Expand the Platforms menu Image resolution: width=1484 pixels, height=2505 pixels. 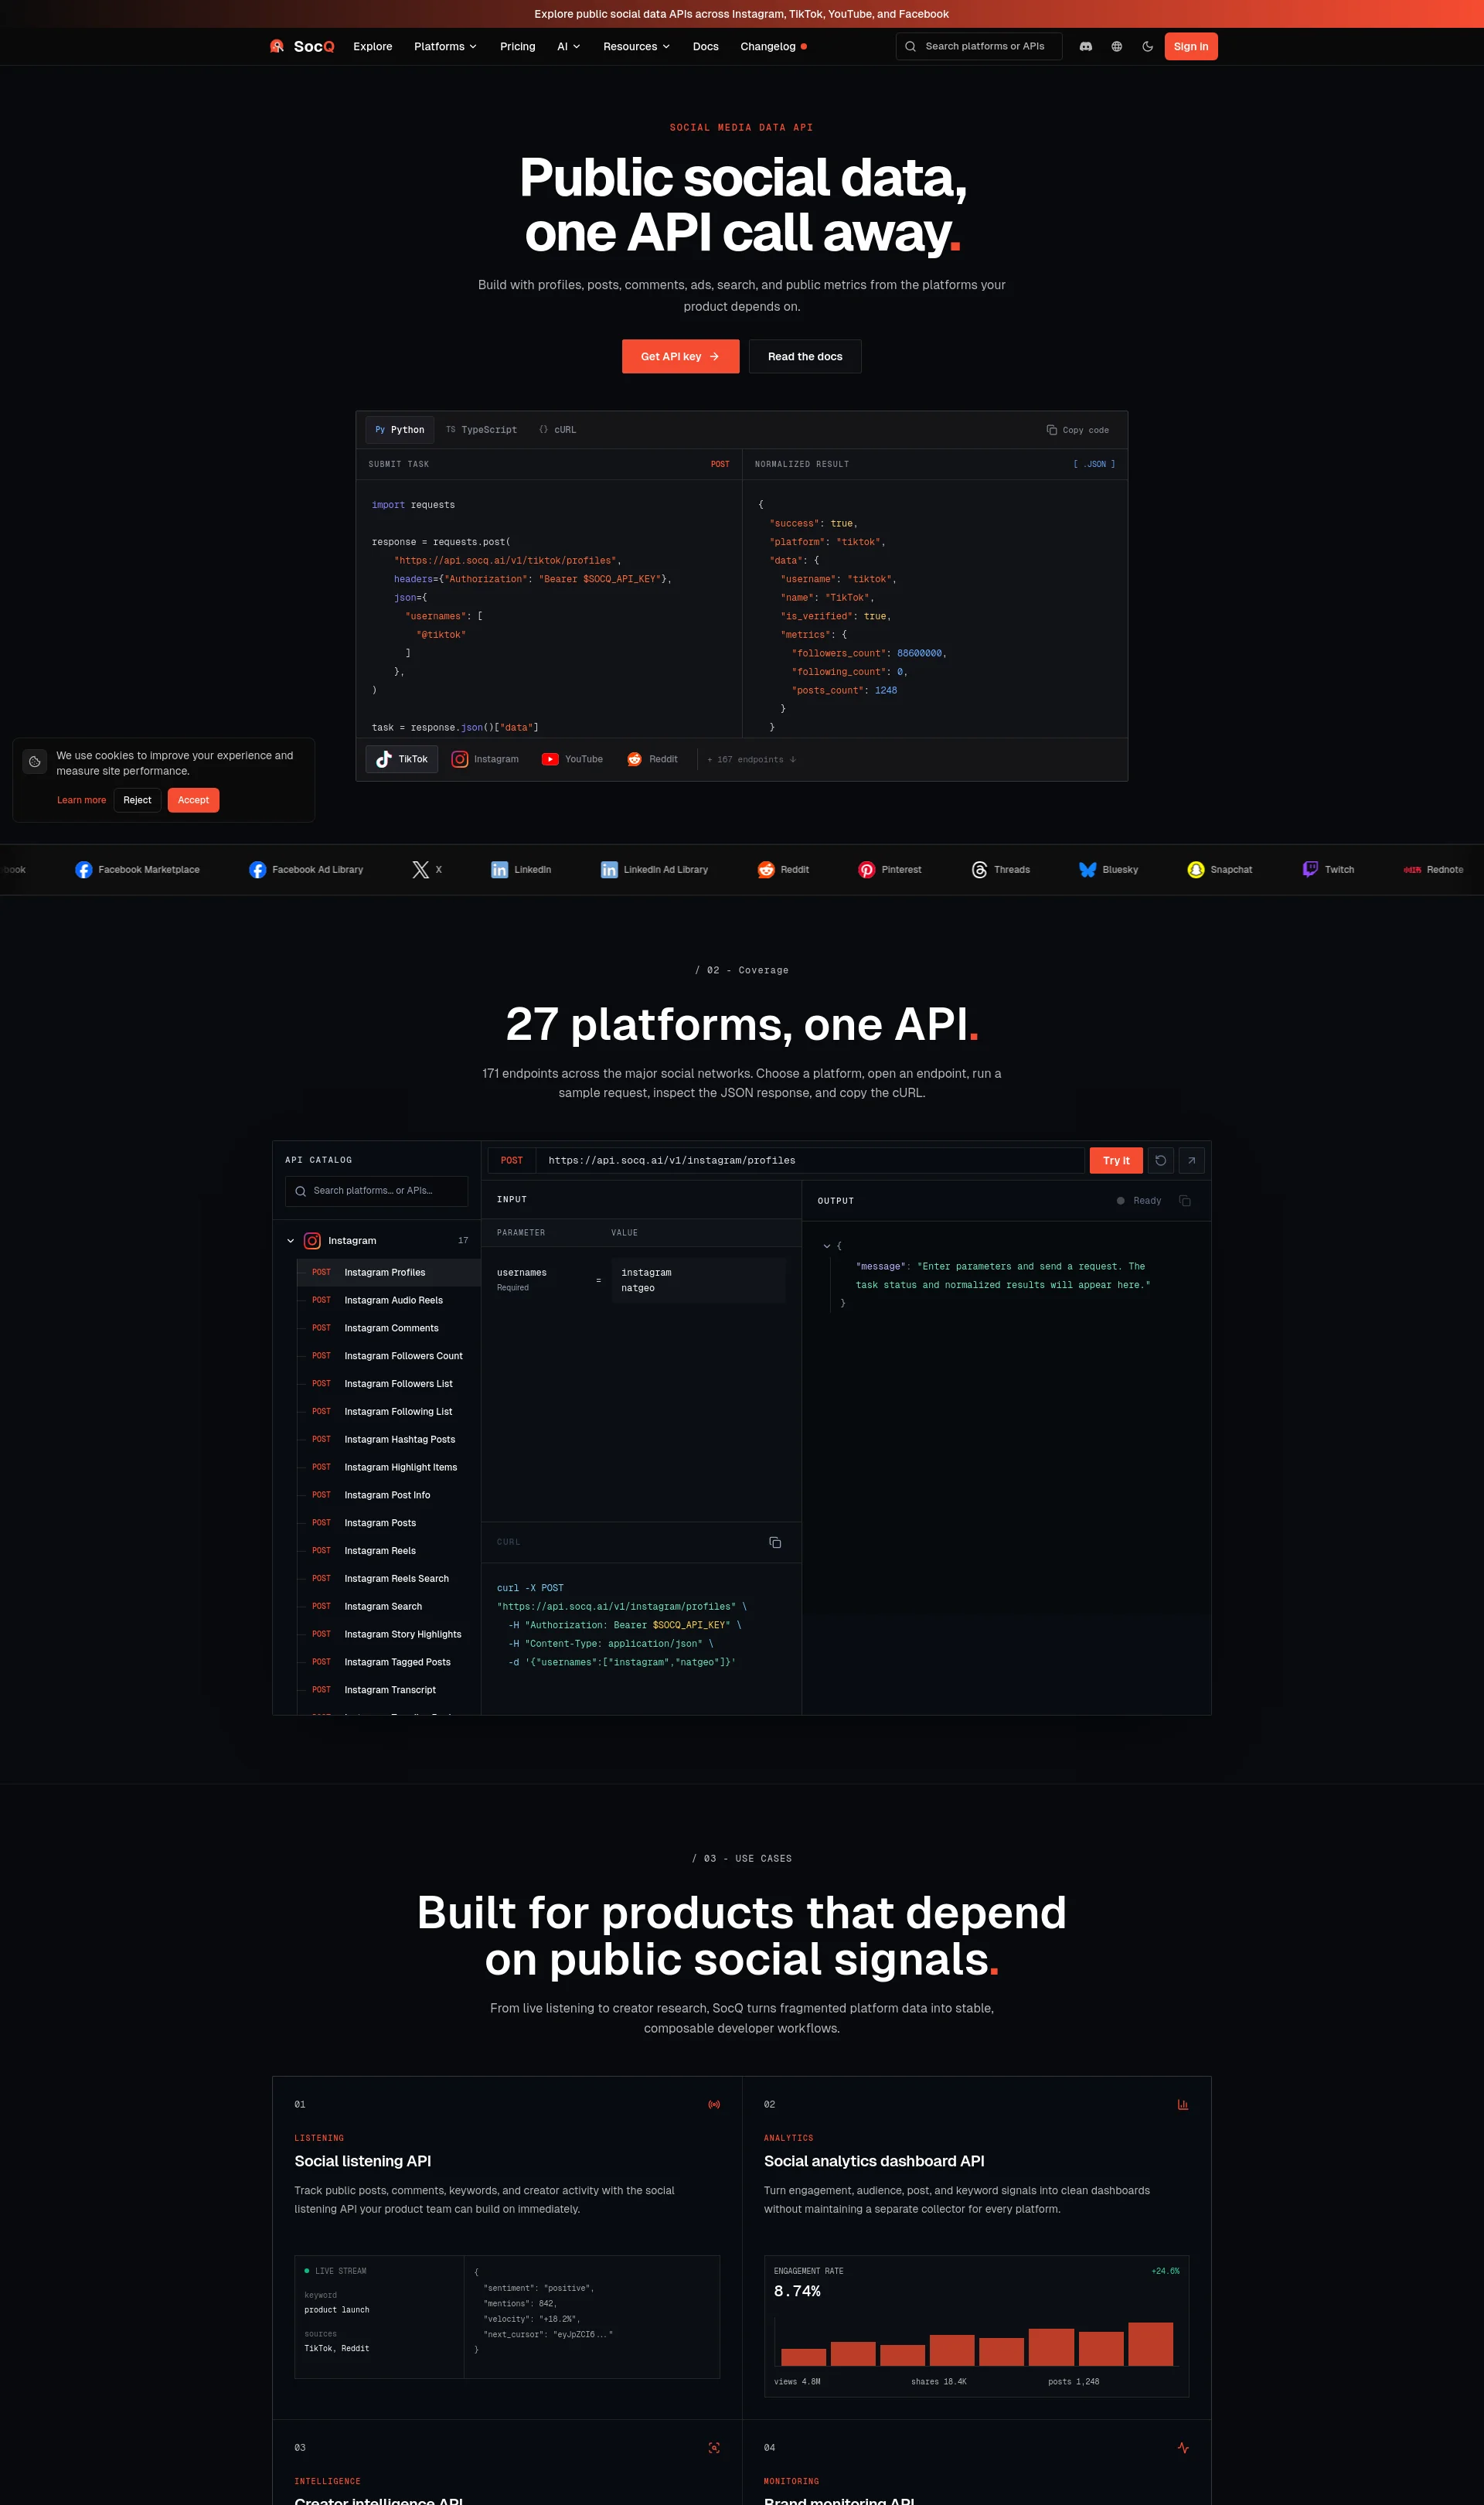click(x=445, y=46)
